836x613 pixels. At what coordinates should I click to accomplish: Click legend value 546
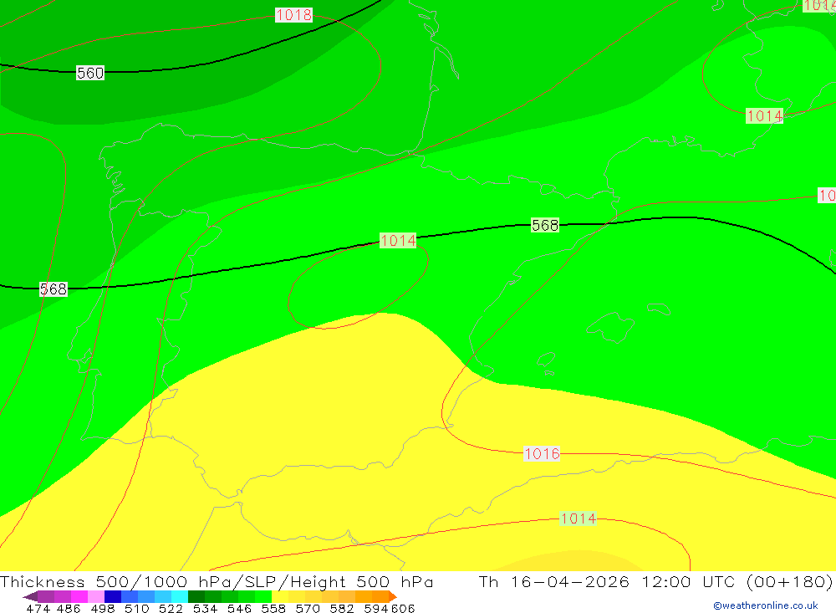239,608
